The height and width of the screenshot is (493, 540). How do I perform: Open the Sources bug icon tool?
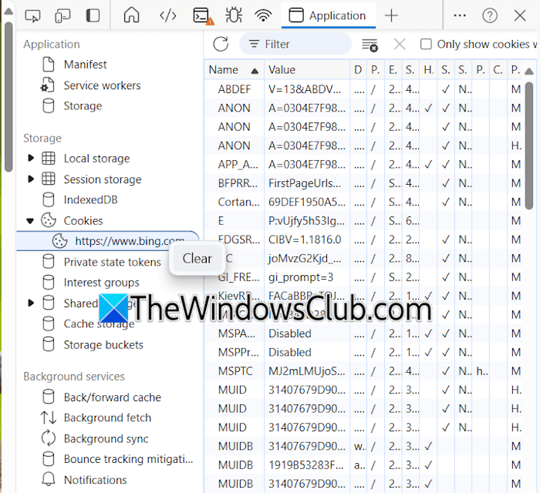(x=234, y=15)
